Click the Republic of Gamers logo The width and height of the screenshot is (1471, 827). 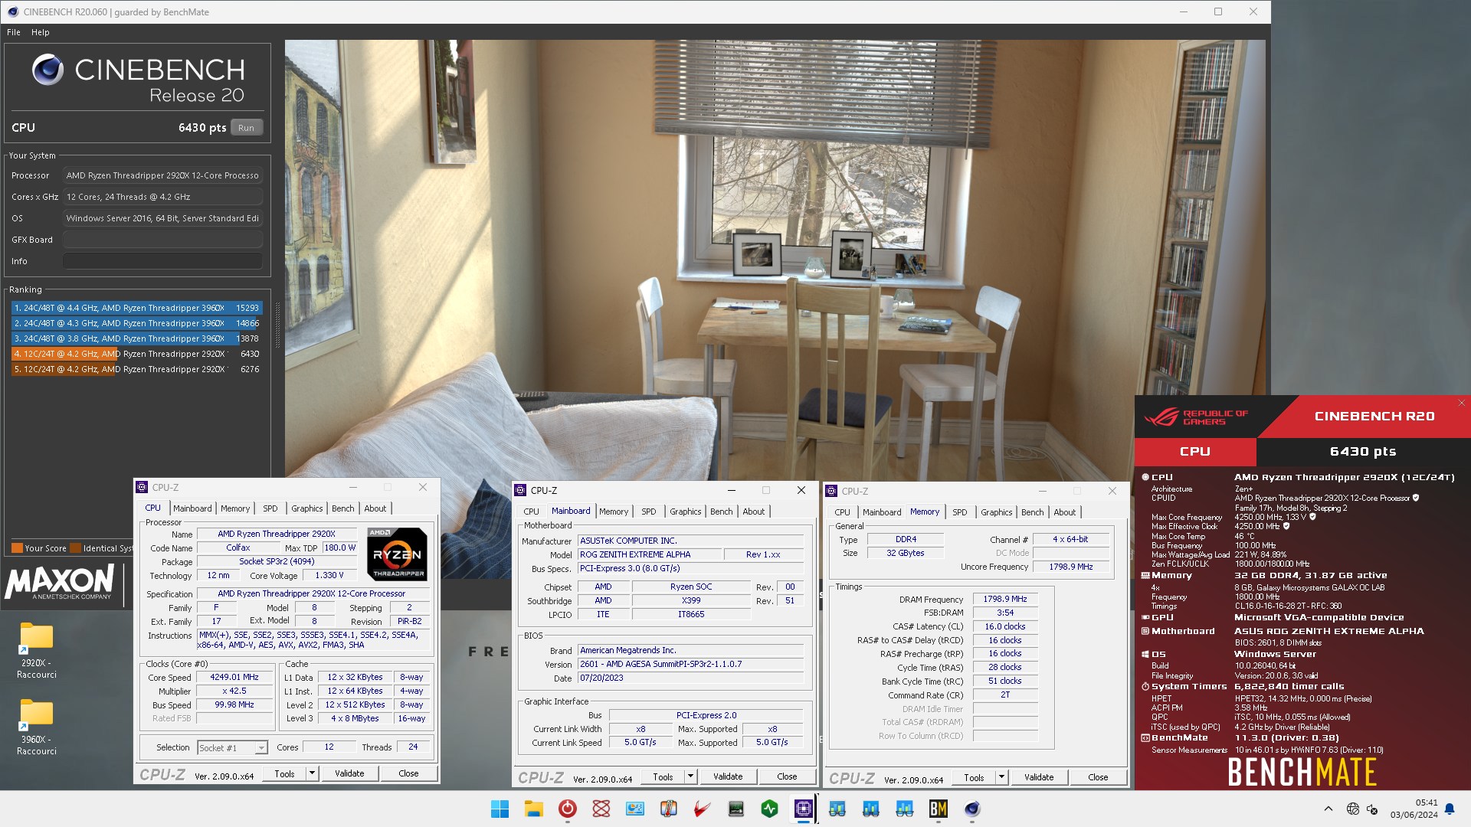(1196, 417)
